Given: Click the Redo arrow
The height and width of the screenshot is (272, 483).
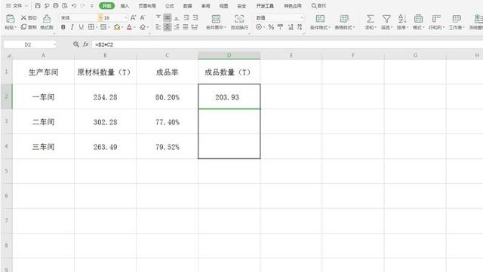Looking at the screenshot, I should coord(82,6).
